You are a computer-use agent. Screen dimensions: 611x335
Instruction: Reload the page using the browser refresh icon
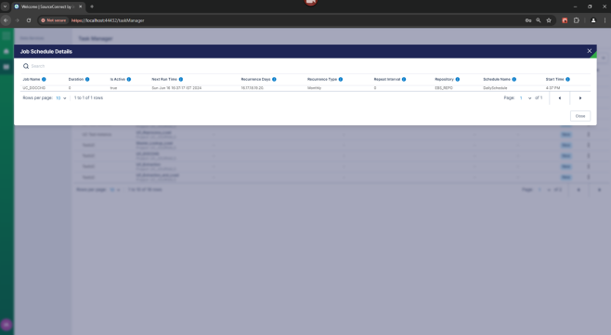(29, 20)
